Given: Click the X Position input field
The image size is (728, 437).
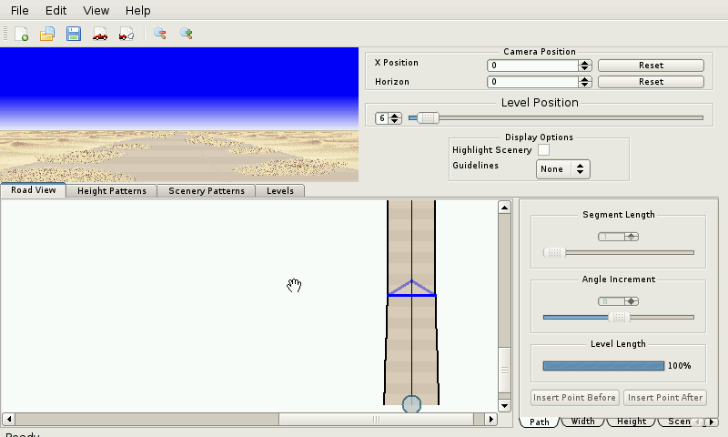Looking at the screenshot, I should click(532, 66).
